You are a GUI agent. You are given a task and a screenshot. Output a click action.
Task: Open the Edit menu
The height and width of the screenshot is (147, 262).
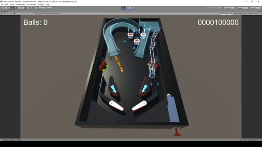7,4
